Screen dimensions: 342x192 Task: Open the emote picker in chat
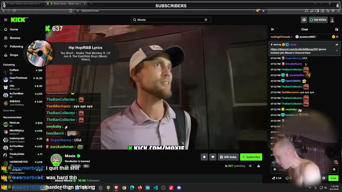click(334, 169)
